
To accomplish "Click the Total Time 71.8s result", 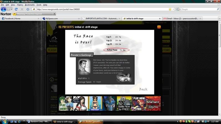I will pyautogui.click(x=116, y=50).
